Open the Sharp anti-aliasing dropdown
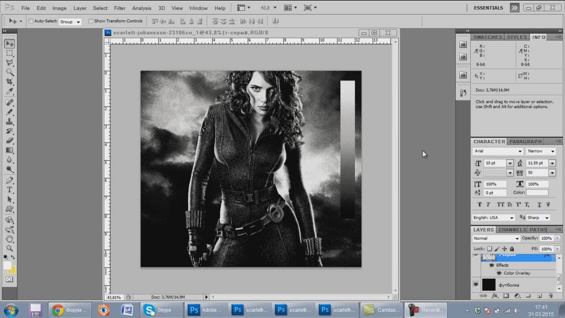The height and width of the screenshot is (318, 565). point(538,218)
